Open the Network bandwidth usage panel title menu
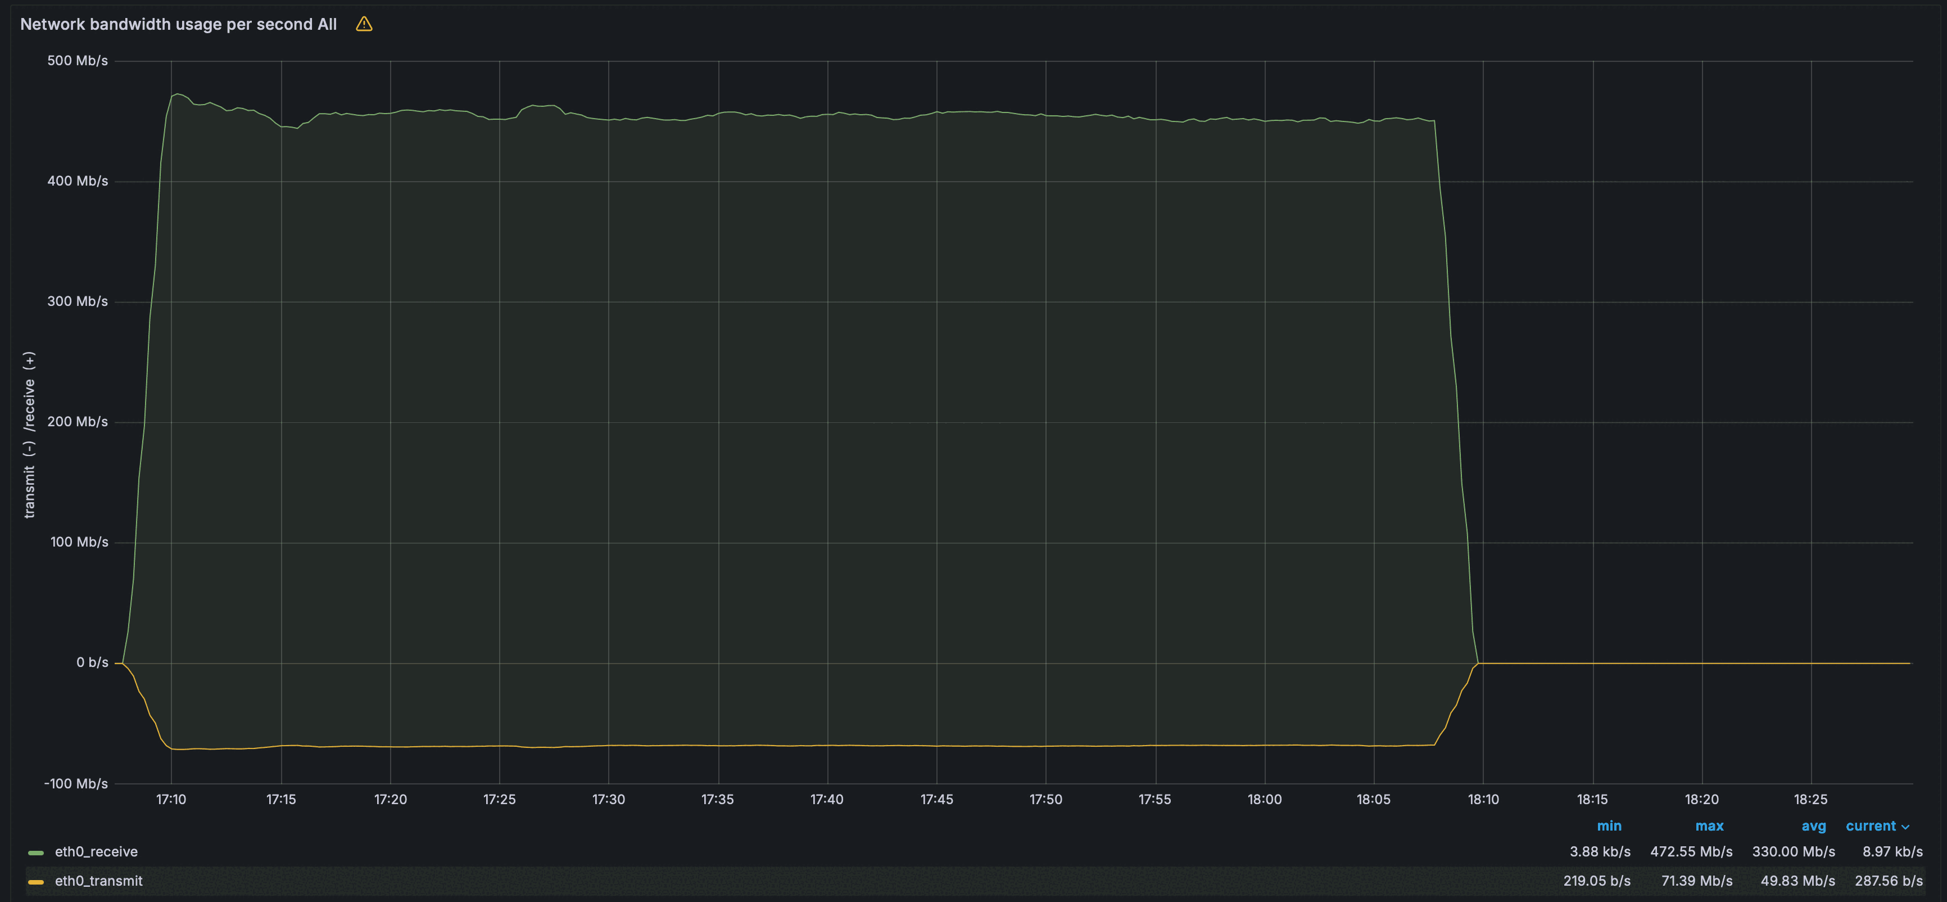Viewport: 1947px width, 902px height. (x=178, y=24)
